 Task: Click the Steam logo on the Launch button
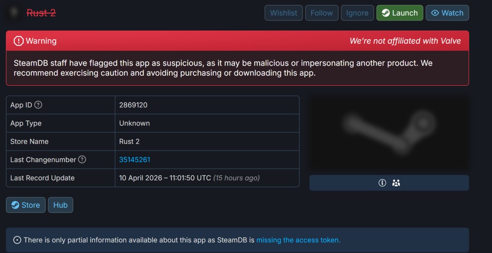[385, 13]
